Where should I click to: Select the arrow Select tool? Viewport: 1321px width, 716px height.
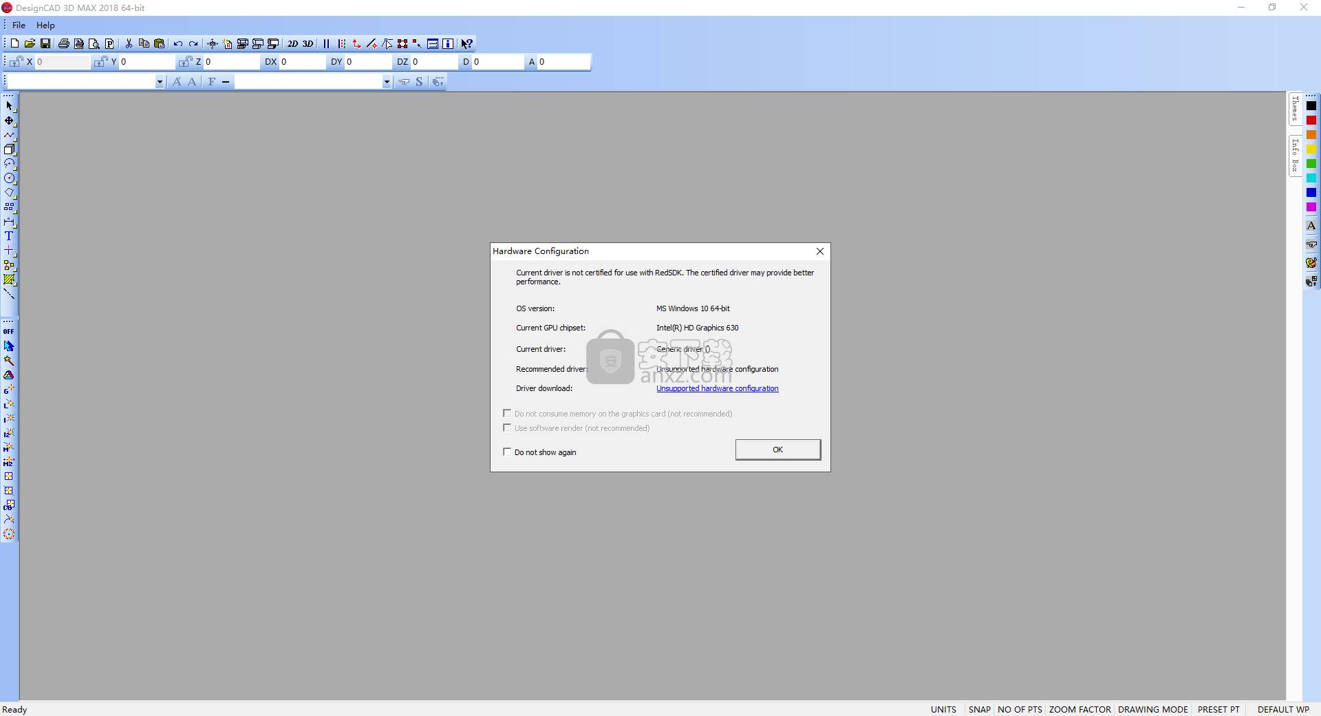pos(9,106)
